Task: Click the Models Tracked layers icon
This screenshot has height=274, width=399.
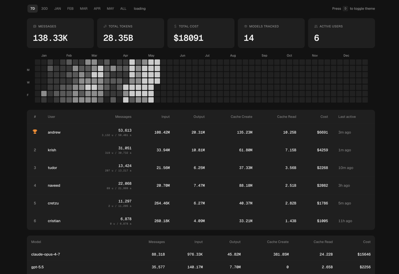Action: [245, 26]
